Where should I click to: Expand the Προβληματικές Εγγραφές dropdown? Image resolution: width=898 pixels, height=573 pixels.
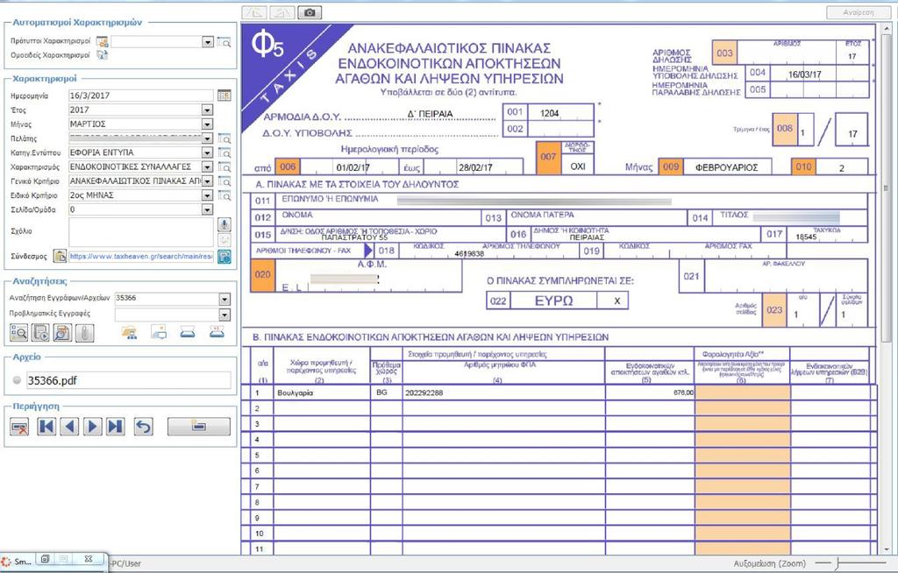tap(224, 315)
